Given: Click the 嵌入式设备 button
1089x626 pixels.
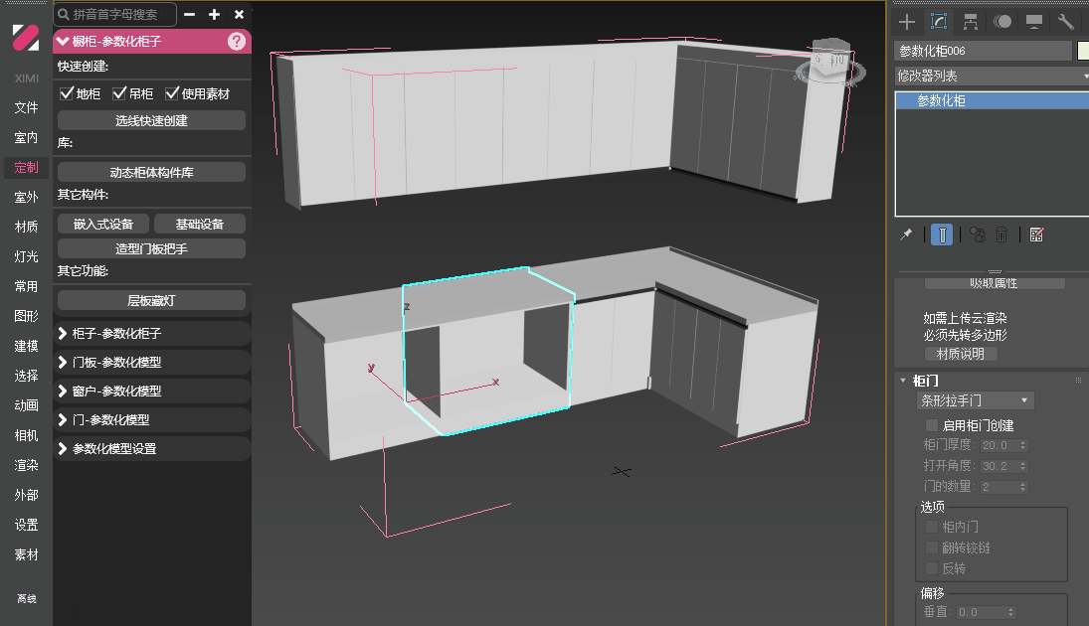Looking at the screenshot, I should pyautogui.click(x=102, y=225).
